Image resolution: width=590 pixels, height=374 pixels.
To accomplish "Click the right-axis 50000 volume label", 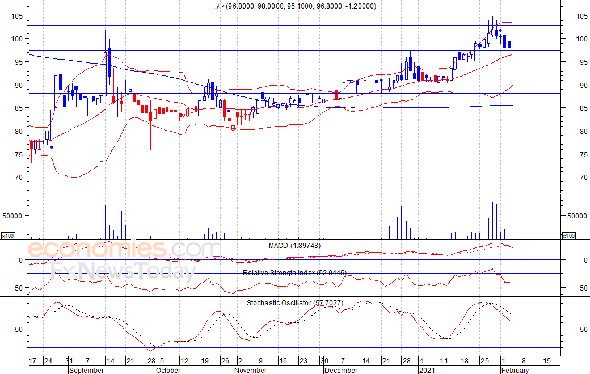I will [x=577, y=216].
